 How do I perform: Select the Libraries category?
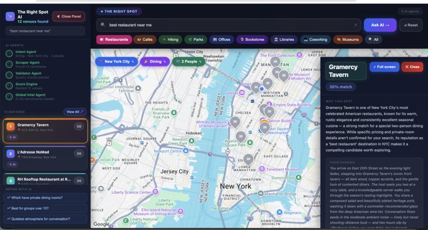[284, 40]
